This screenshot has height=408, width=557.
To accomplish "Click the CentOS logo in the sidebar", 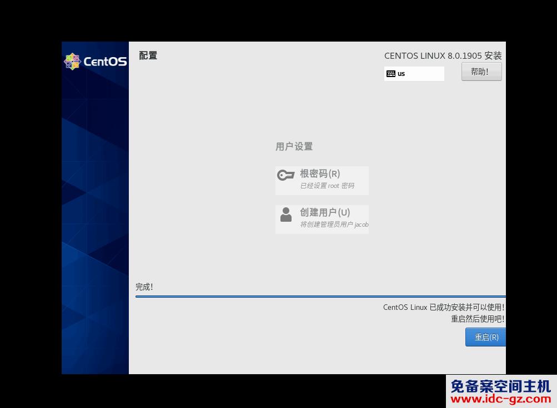I will (x=95, y=62).
